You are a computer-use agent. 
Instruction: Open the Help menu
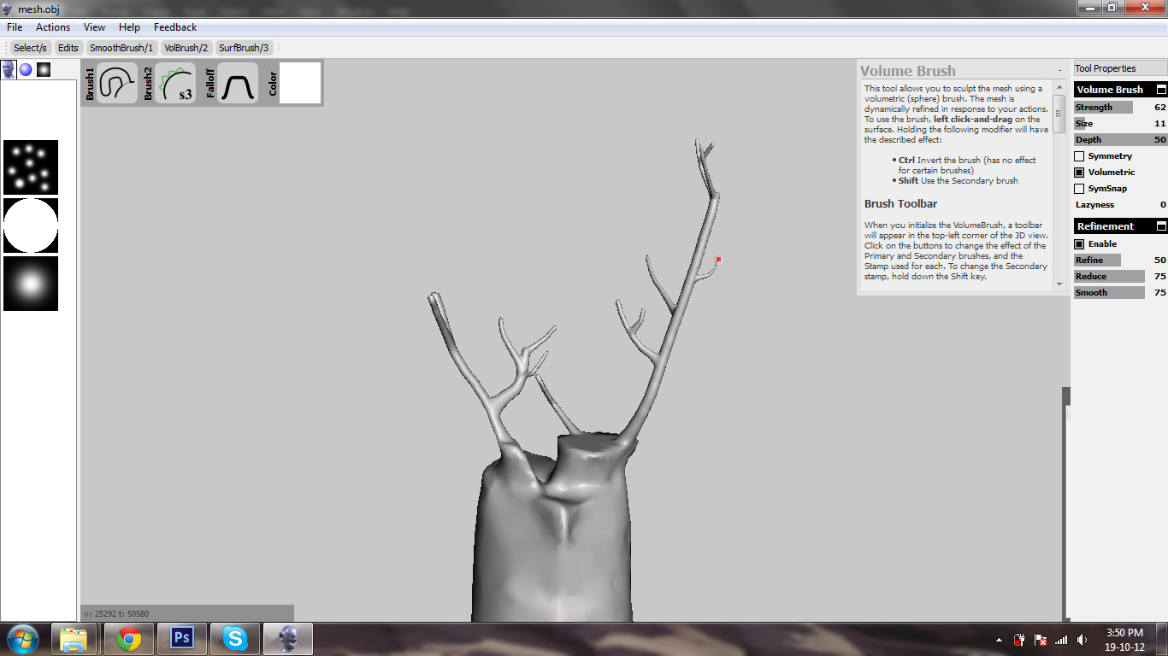click(x=130, y=27)
